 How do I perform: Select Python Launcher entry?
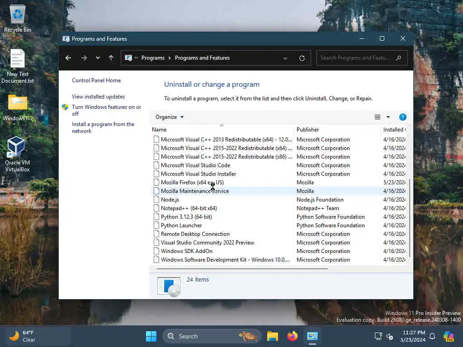(x=279, y=225)
